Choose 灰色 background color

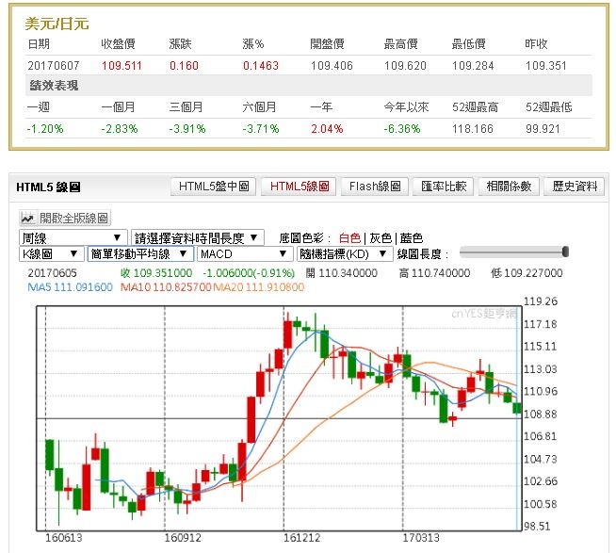pyautogui.click(x=381, y=238)
